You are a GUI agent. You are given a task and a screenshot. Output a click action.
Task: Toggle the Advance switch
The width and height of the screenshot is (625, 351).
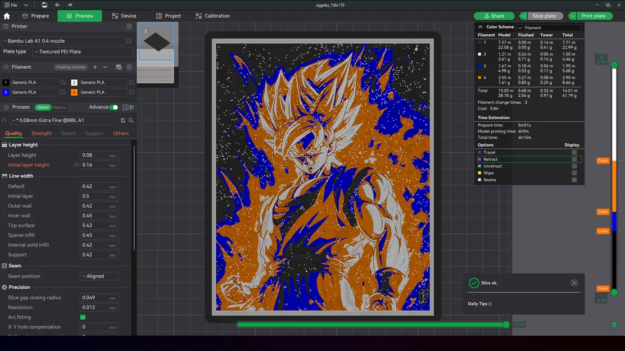tap(114, 107)
